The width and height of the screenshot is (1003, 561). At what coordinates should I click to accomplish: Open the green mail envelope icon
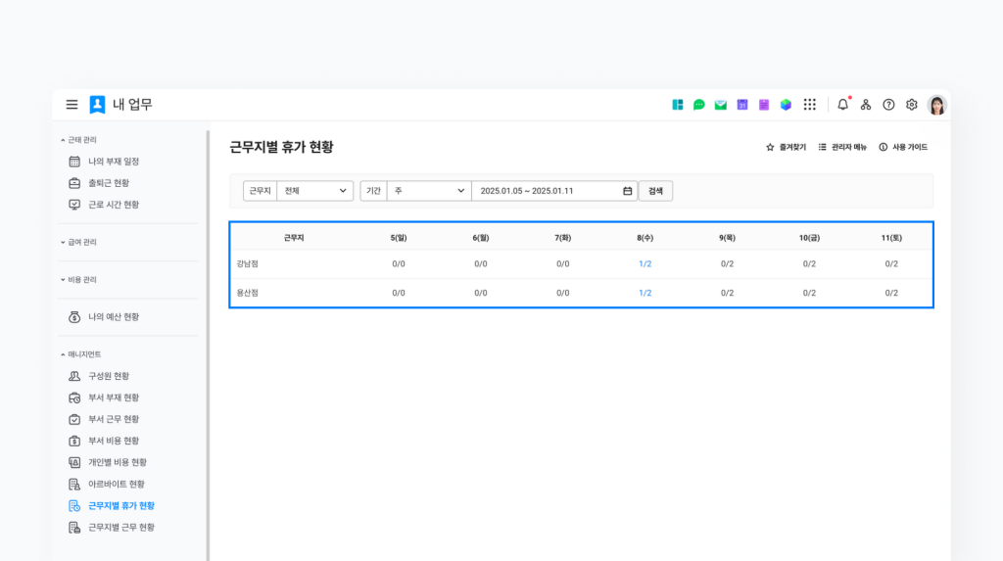pyautogui.click(x=721, y=105)
